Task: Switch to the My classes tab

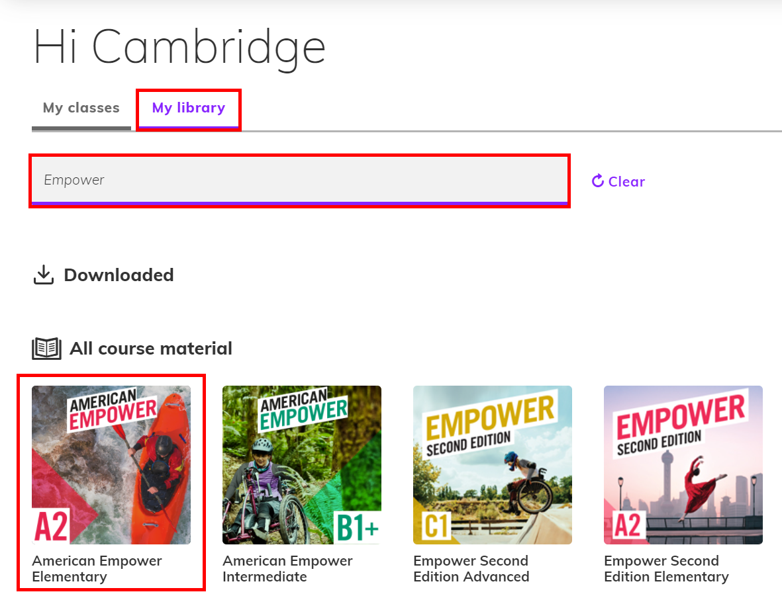Action: [81, 108]
